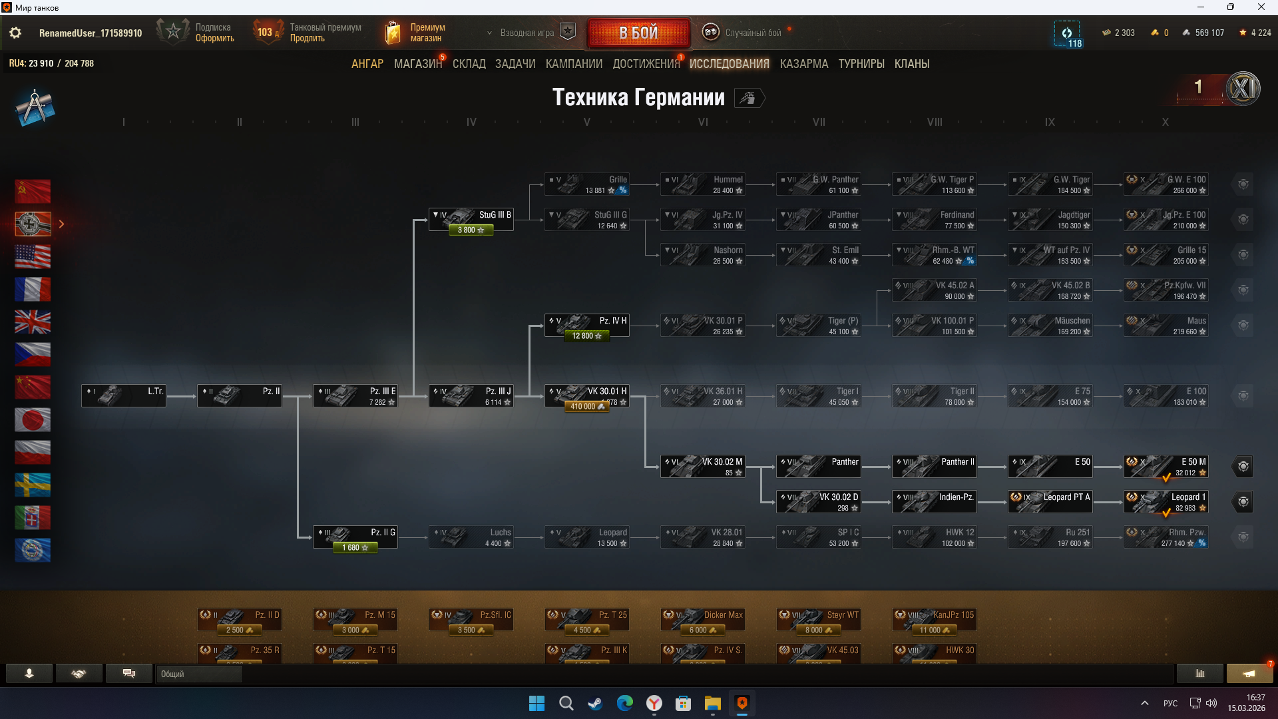Toggle compare marker for E 50 M

pos(1243,467)
